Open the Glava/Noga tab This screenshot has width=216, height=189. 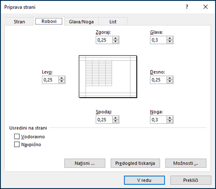click(81, 21)
